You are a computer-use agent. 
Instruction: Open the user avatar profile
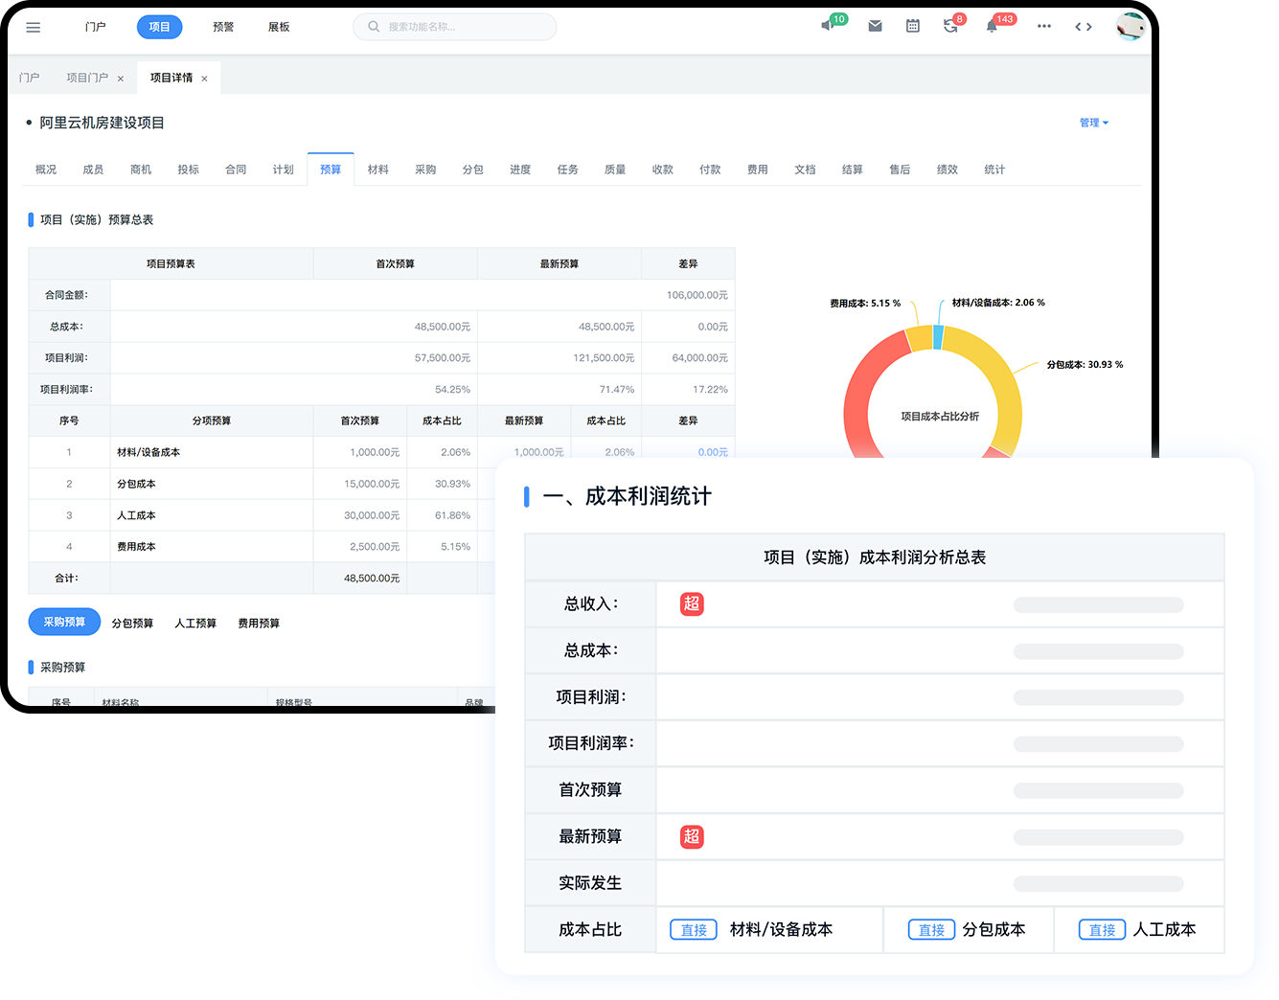1131,26
